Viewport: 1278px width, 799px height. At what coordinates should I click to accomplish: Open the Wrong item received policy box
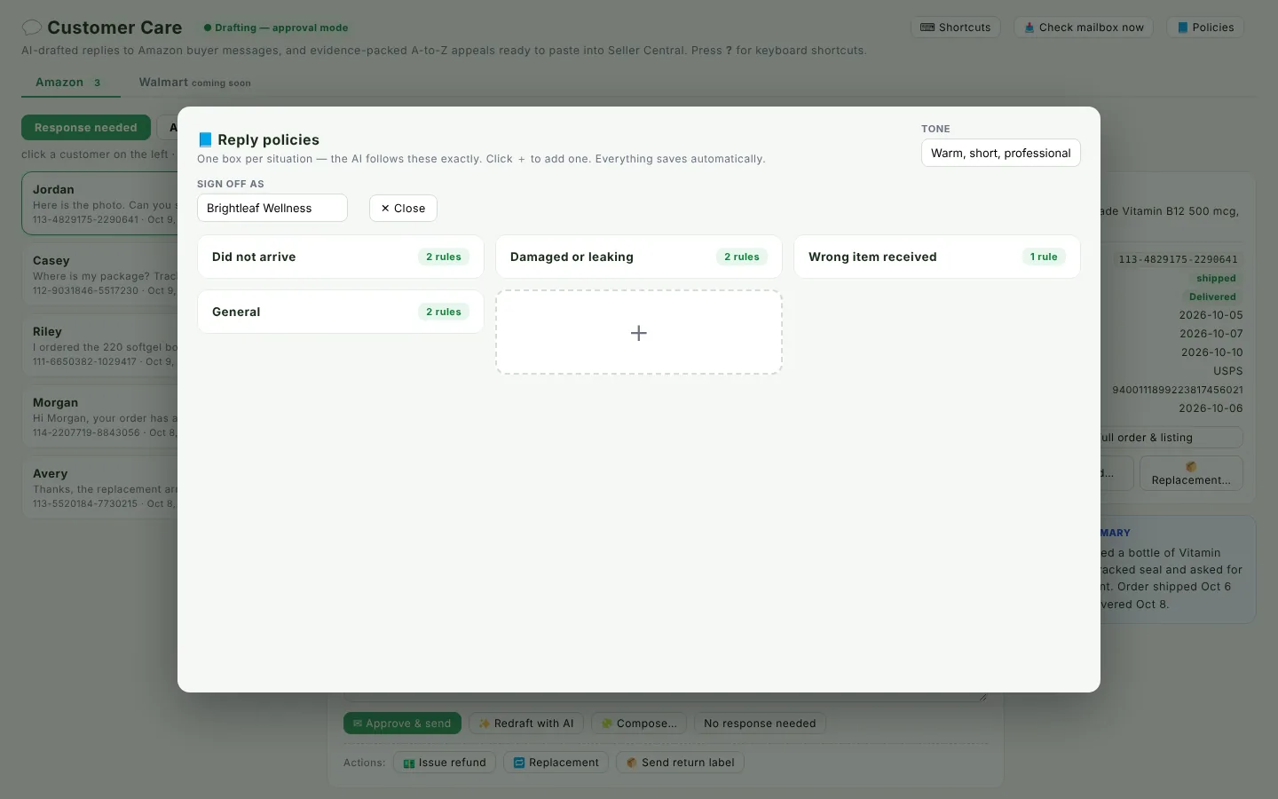click(x=937, y=257)
